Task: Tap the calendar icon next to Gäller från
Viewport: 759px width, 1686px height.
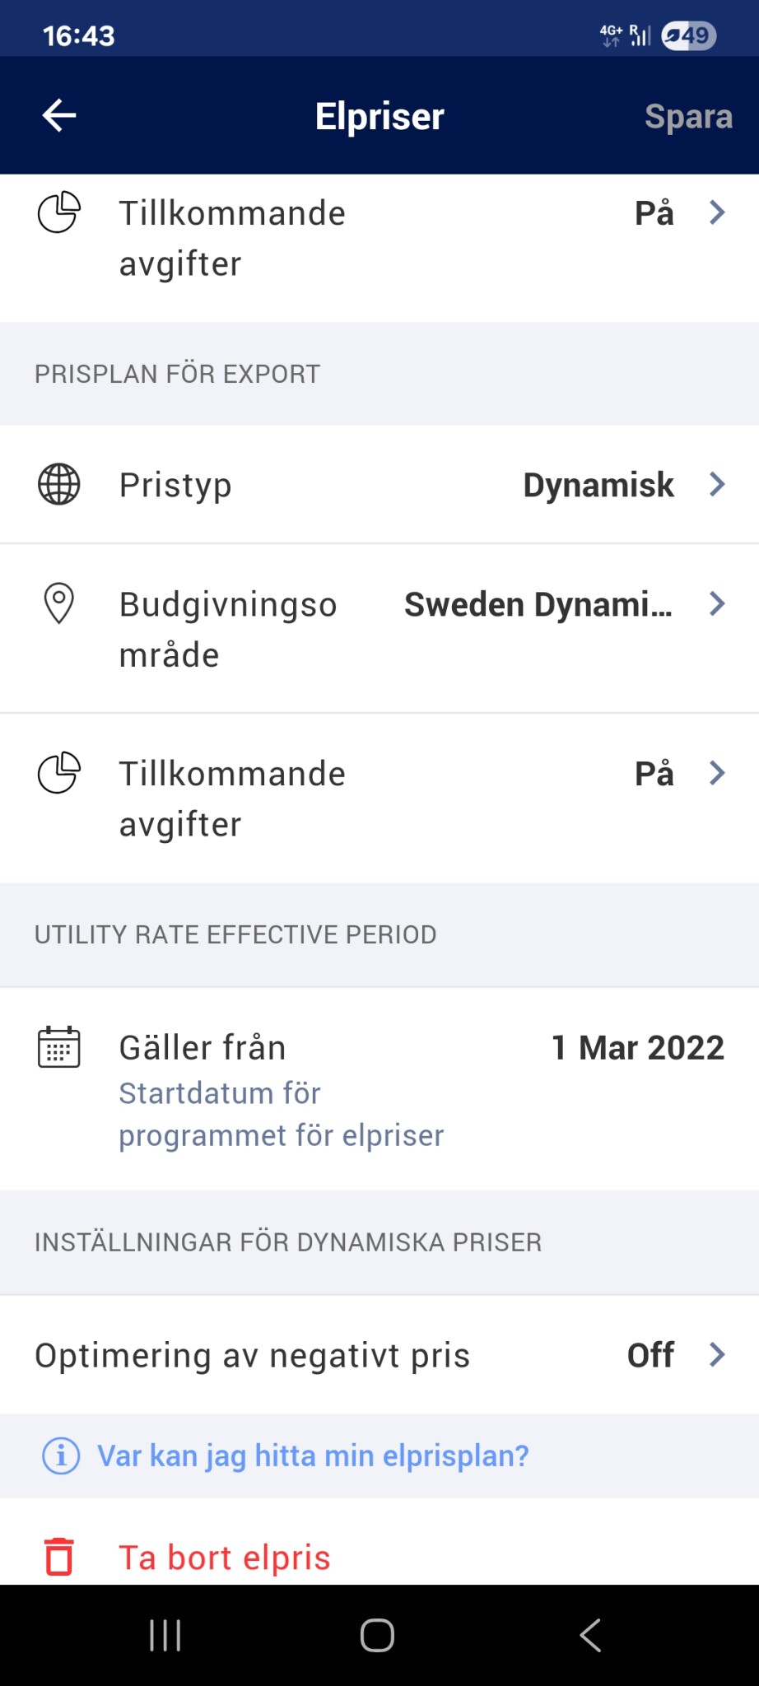Action: click(59, 1047)
